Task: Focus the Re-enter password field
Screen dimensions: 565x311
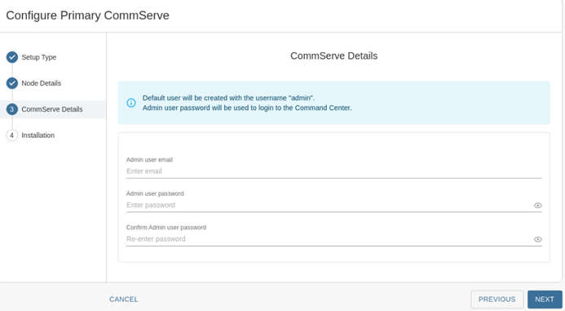Action: [x=329, y=239]
